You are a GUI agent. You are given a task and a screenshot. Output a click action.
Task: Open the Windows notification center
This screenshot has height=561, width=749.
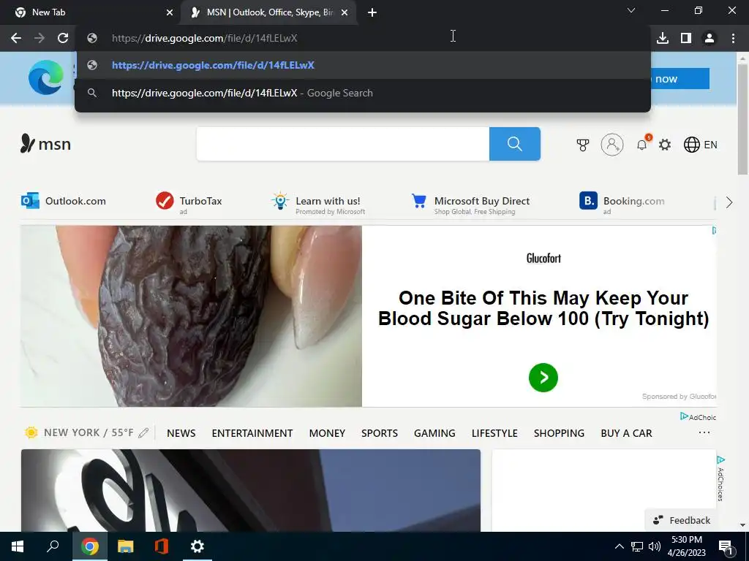tap(725, 546)
